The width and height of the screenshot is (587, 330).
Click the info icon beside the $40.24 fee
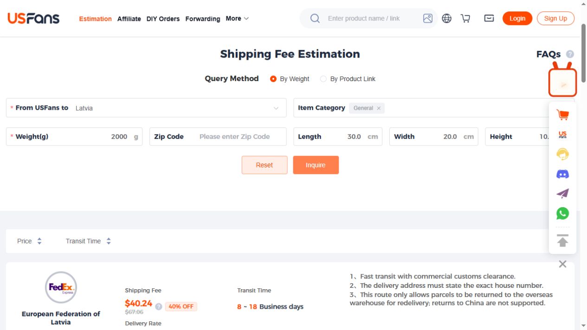tap(159, 307)
